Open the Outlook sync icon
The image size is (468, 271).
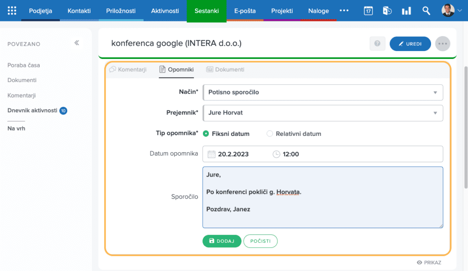click(x=387, y=10)
